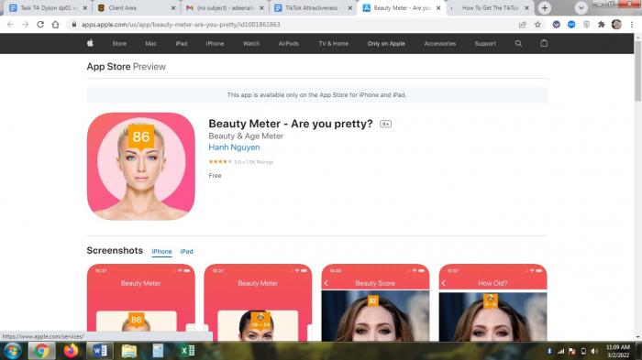The width and height of the screenshot is (642, 360).
Task: Open Chrome profile avatar
Action: [x=616, y=25]
